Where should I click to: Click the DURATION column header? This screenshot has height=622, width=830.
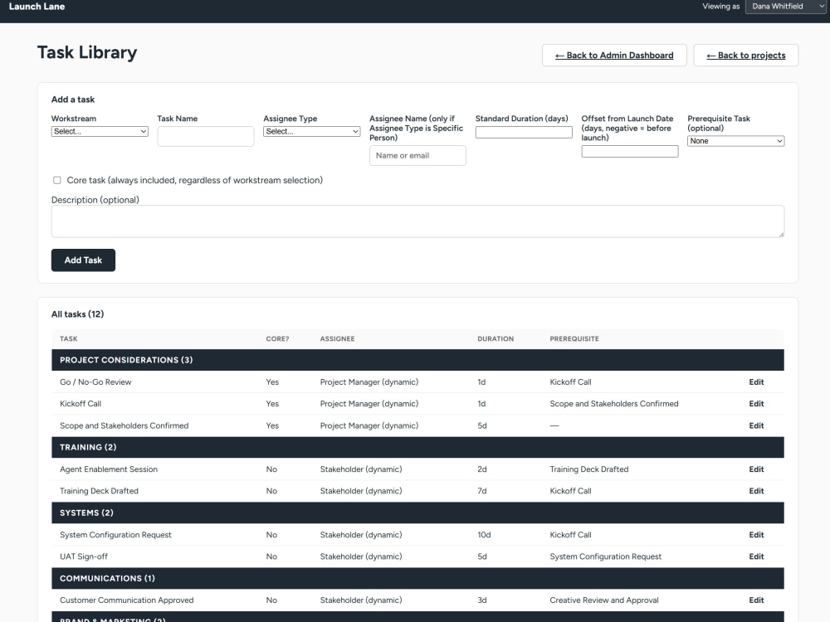tap(496, 338)
